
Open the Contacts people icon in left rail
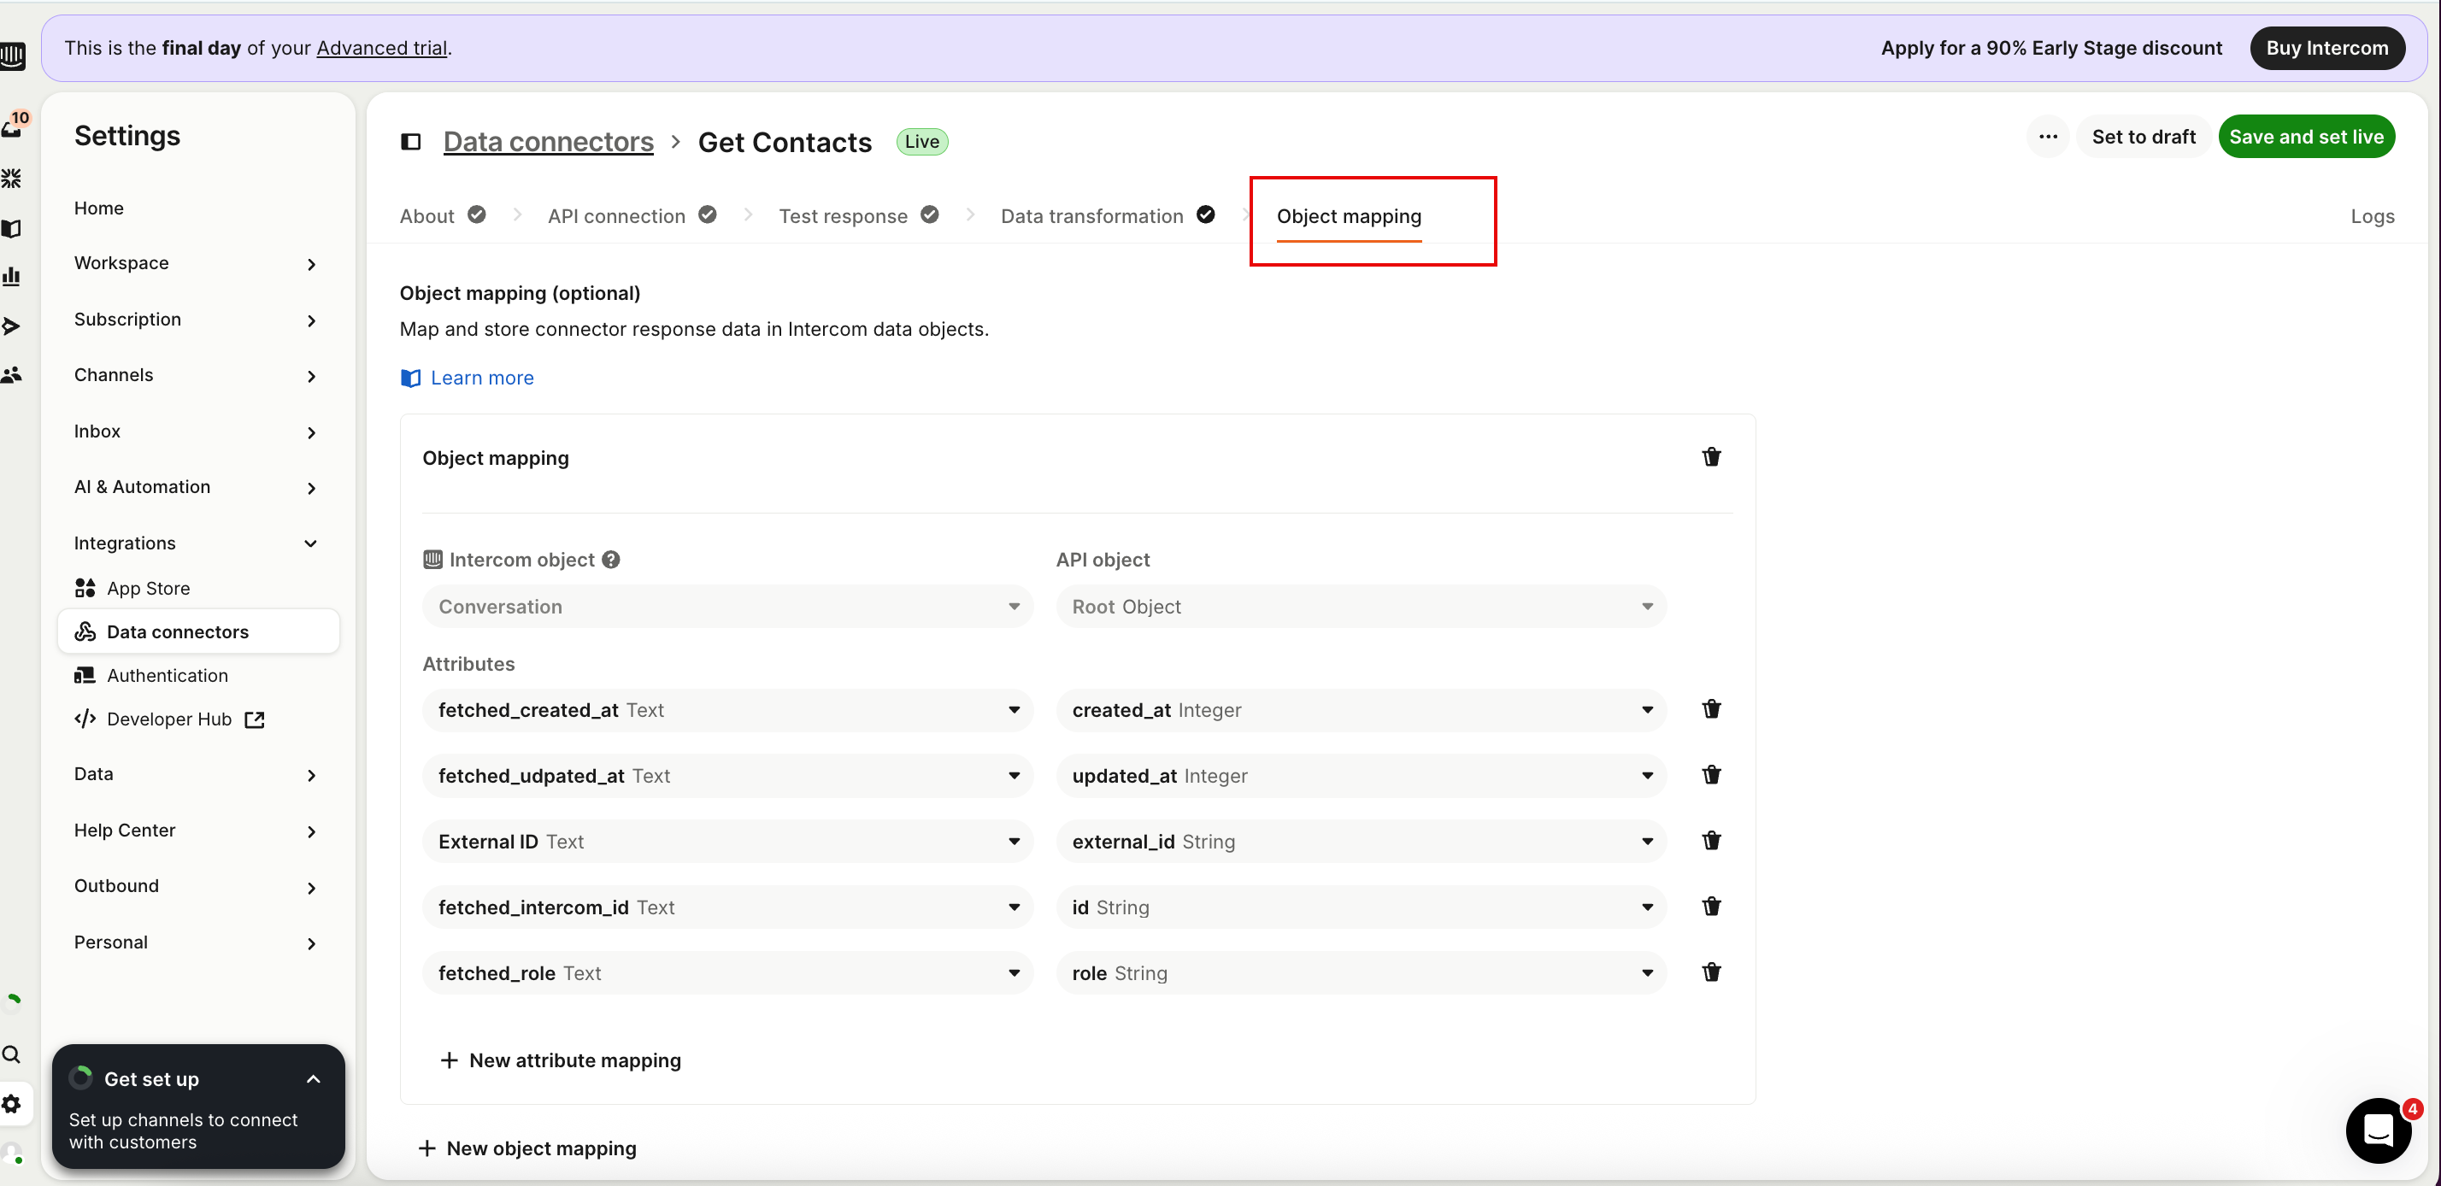(x=12, y=375)
